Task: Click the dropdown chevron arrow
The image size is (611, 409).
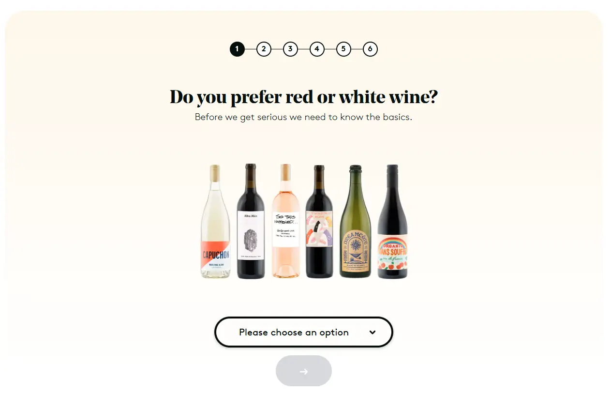Action: click(373, 332)
